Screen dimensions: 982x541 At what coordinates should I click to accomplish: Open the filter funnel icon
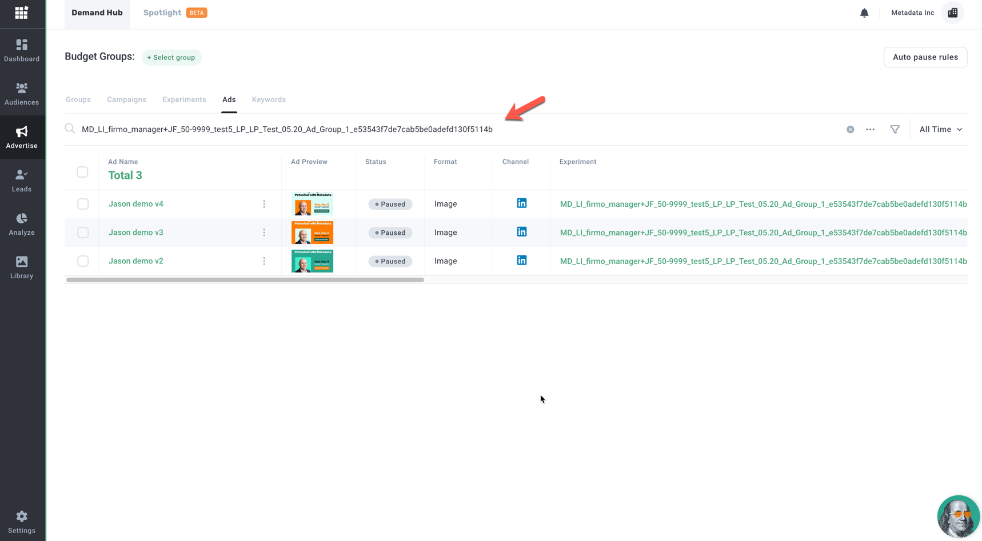(895, 130)
